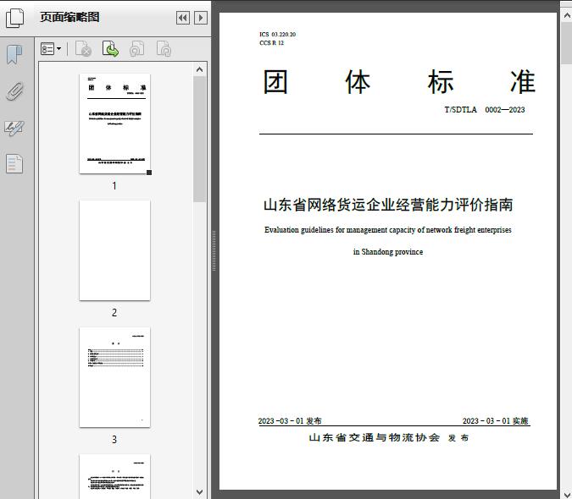This screenshot has width=572, height=499.
Task: Collapse the navigation pane with double-arrow button
Action: tap(183, 18)
